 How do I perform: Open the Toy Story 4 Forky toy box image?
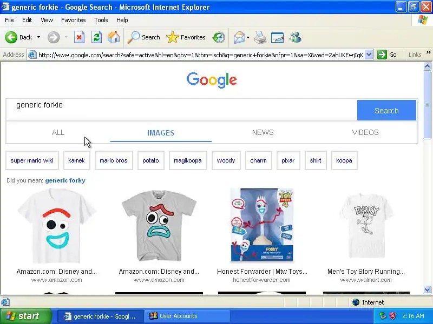262,225
